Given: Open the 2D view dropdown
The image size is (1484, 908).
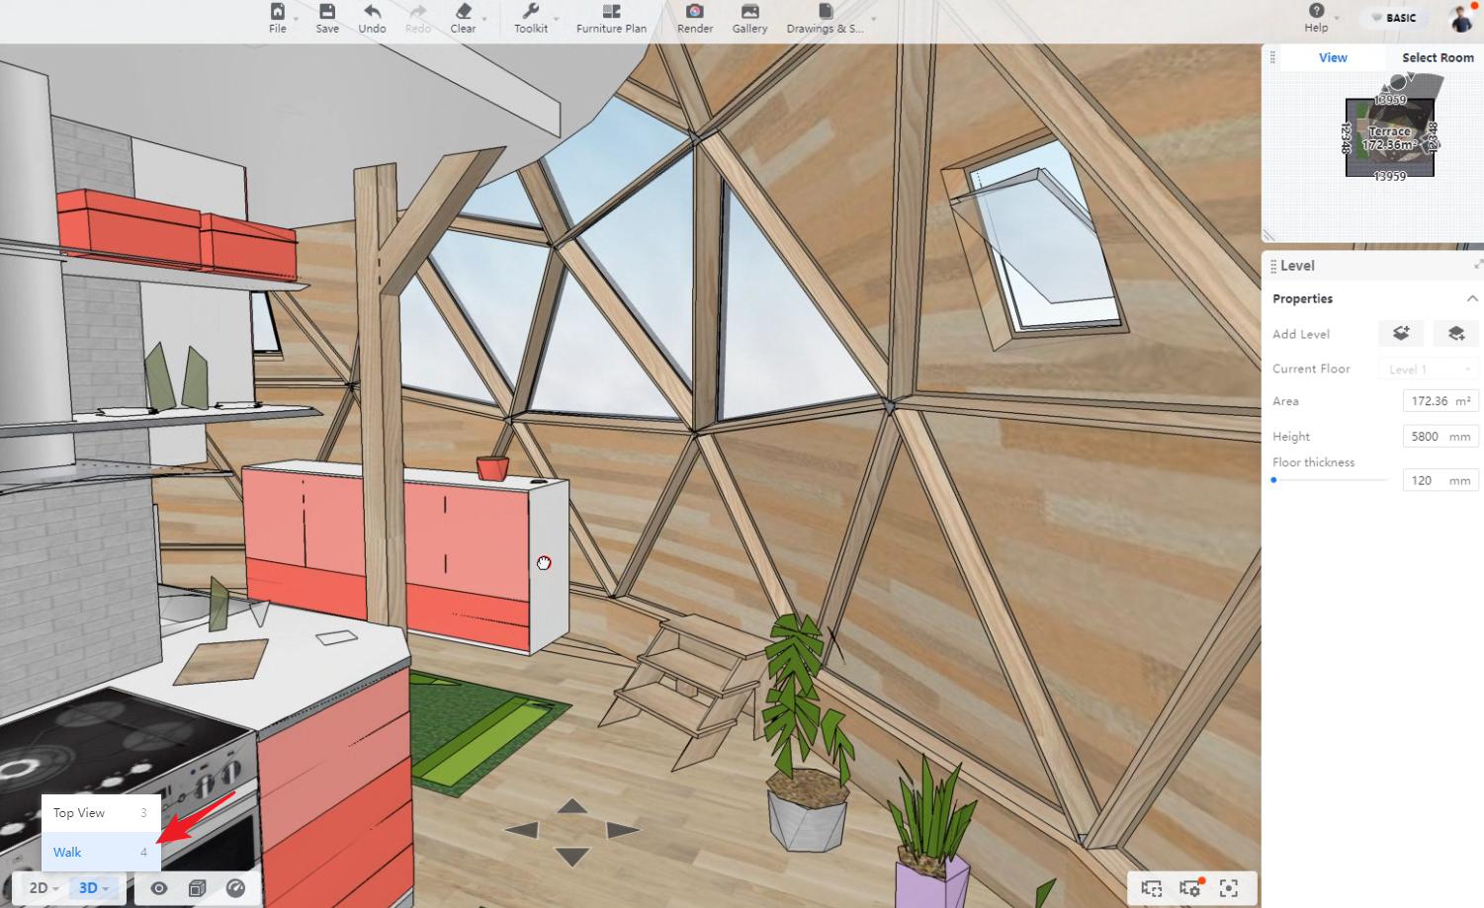Looking at the screenshot, I should (44, 888).
